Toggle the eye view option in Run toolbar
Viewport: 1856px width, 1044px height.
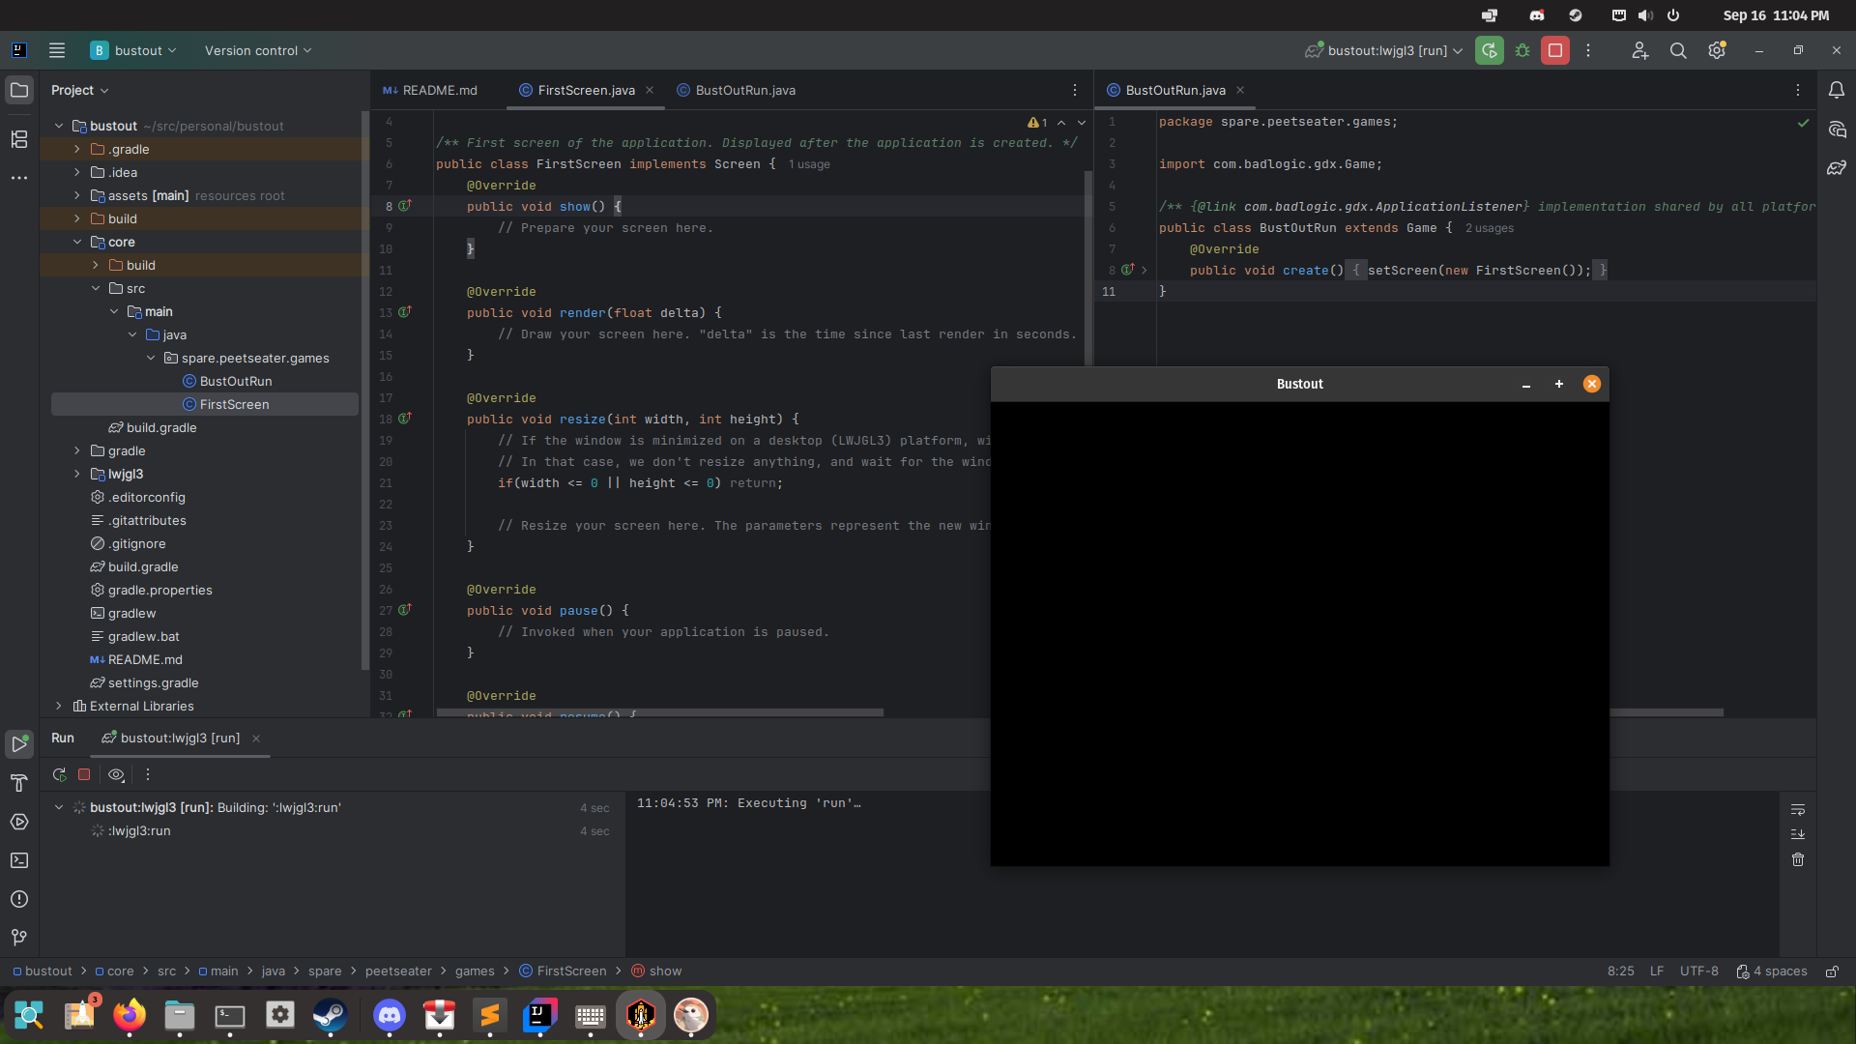tap(116, 774)
